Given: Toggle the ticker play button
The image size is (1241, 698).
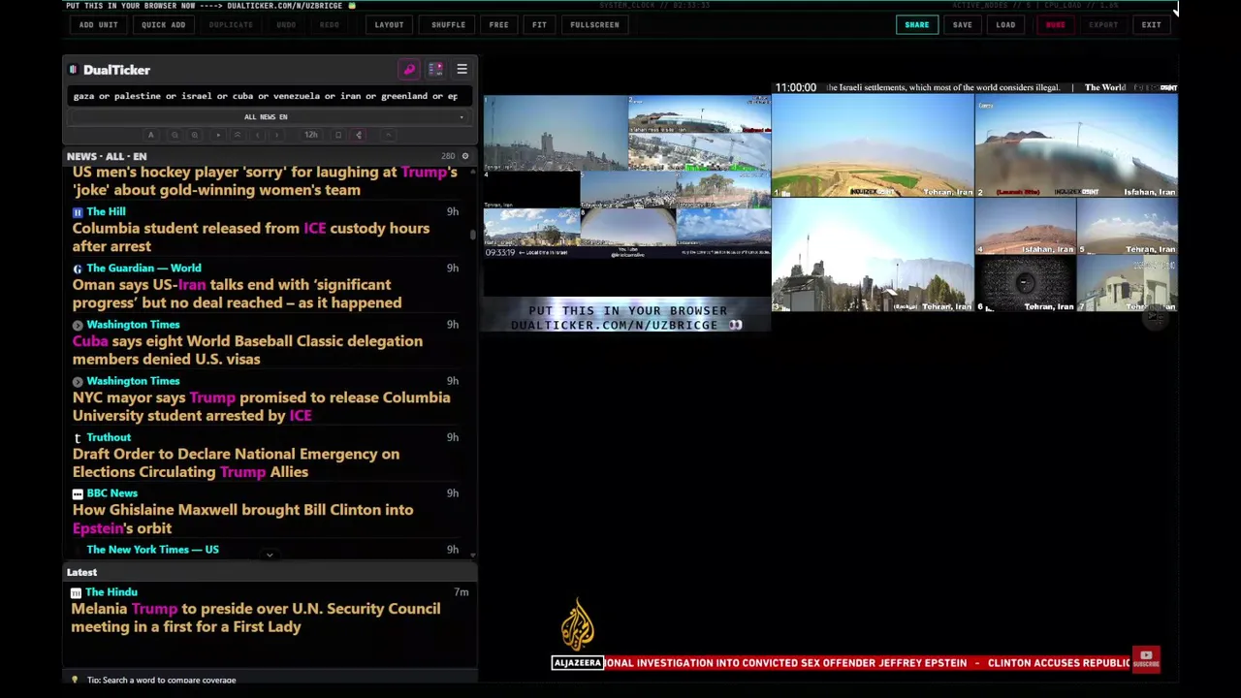Looking at the screenshot, I should pos(218,135).
